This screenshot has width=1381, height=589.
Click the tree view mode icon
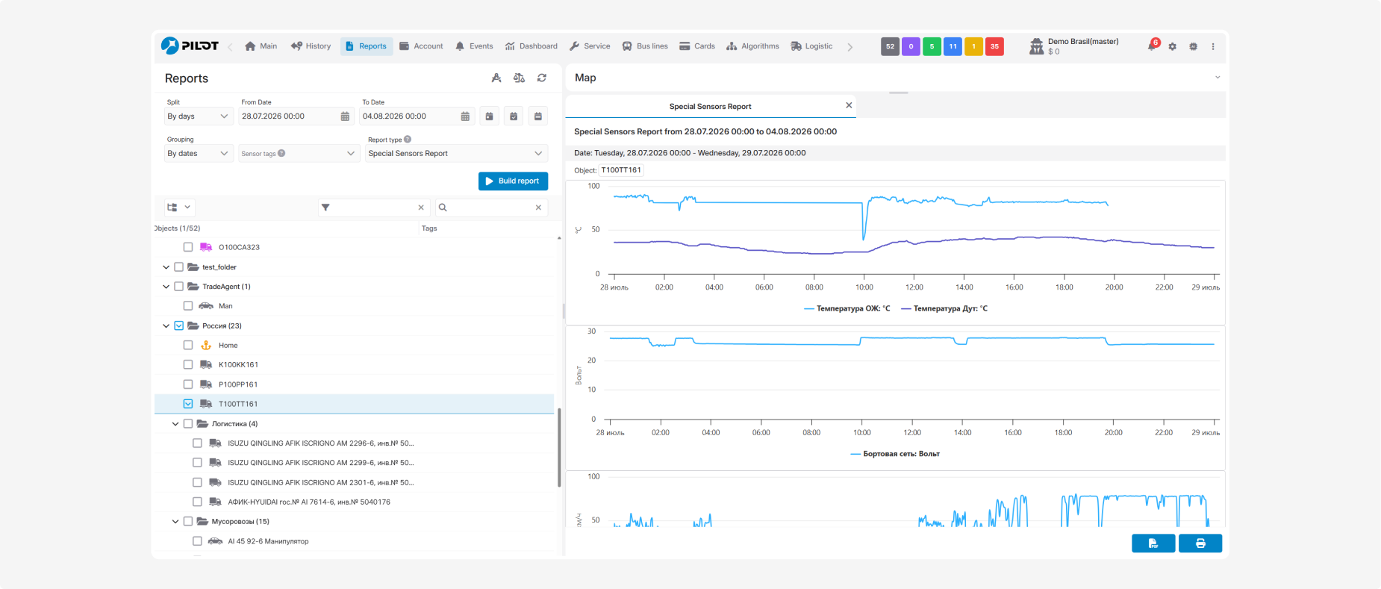[x=172, y=208]
